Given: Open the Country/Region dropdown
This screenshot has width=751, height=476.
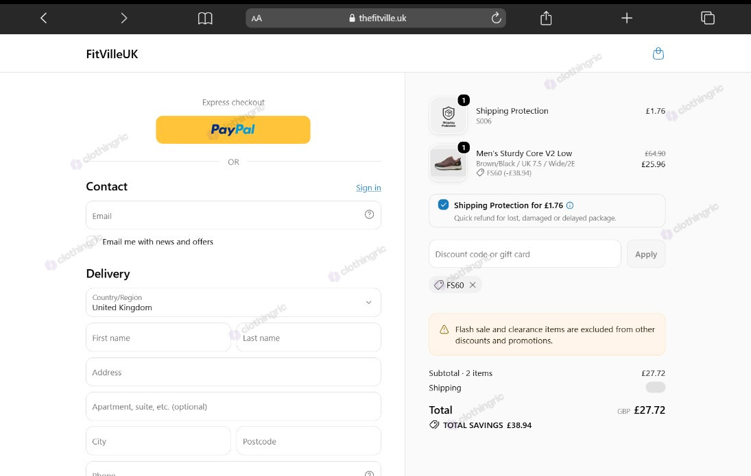Looking at the screenshot, I should [233, 302].
